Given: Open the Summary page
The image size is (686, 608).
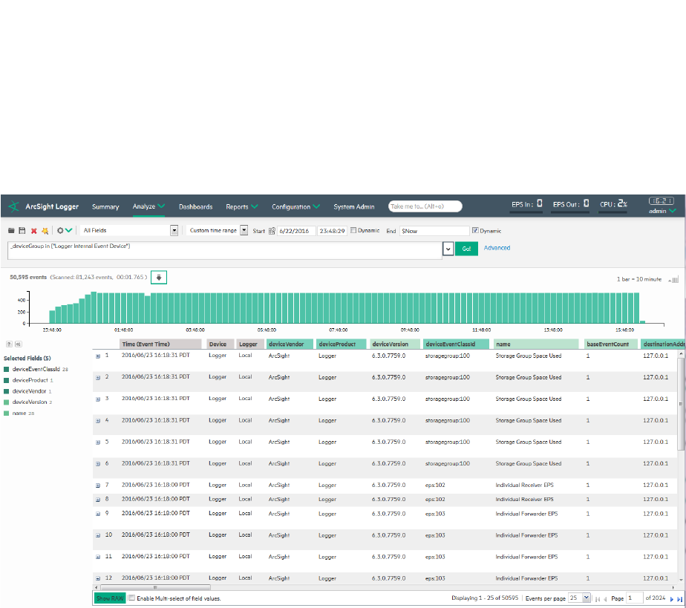Looking at the screenshot, I should [x=105, y=207].
